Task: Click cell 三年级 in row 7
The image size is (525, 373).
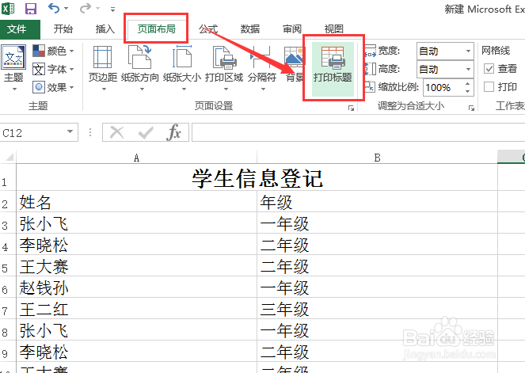Action: pos(377,308)
